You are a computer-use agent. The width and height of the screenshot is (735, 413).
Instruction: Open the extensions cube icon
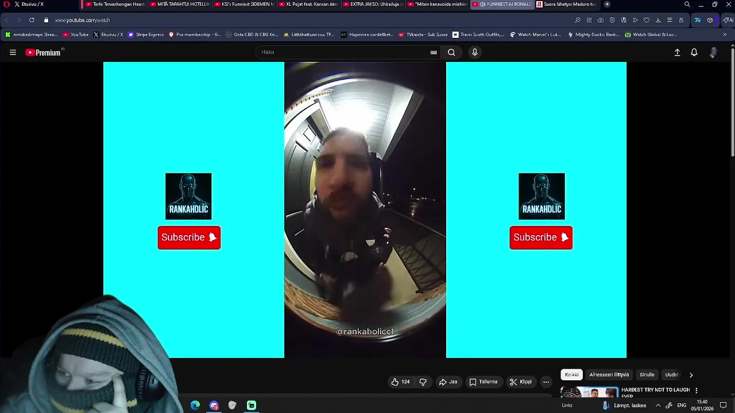pos(710,20)
